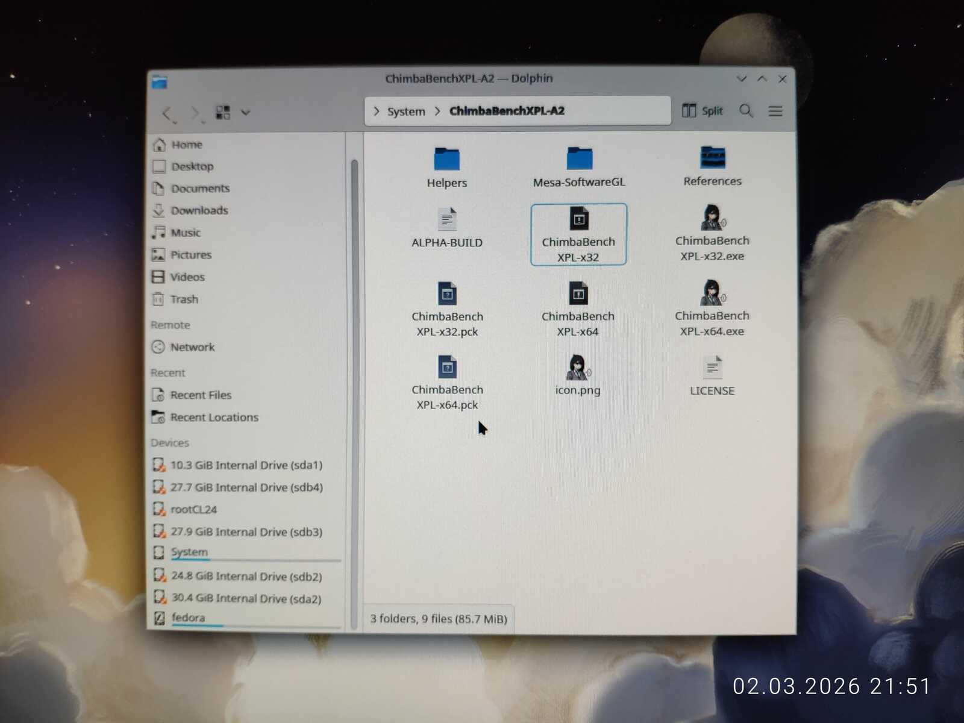964x723 pixels.
Task: Expand the breadcrumb root chevron before System
Action: [x=377, y=111]
